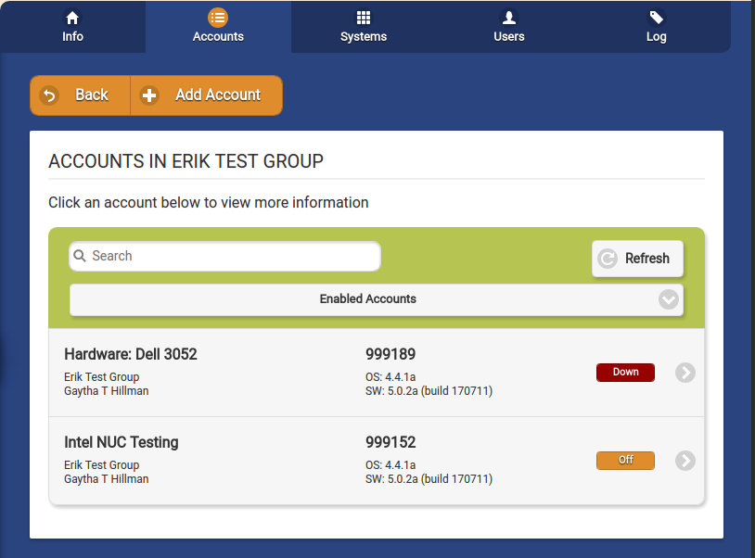Click Gaytha T Hillman under Dell 3052
The width and height of the screenshot is (755, 558).
[x=107, y=391]
